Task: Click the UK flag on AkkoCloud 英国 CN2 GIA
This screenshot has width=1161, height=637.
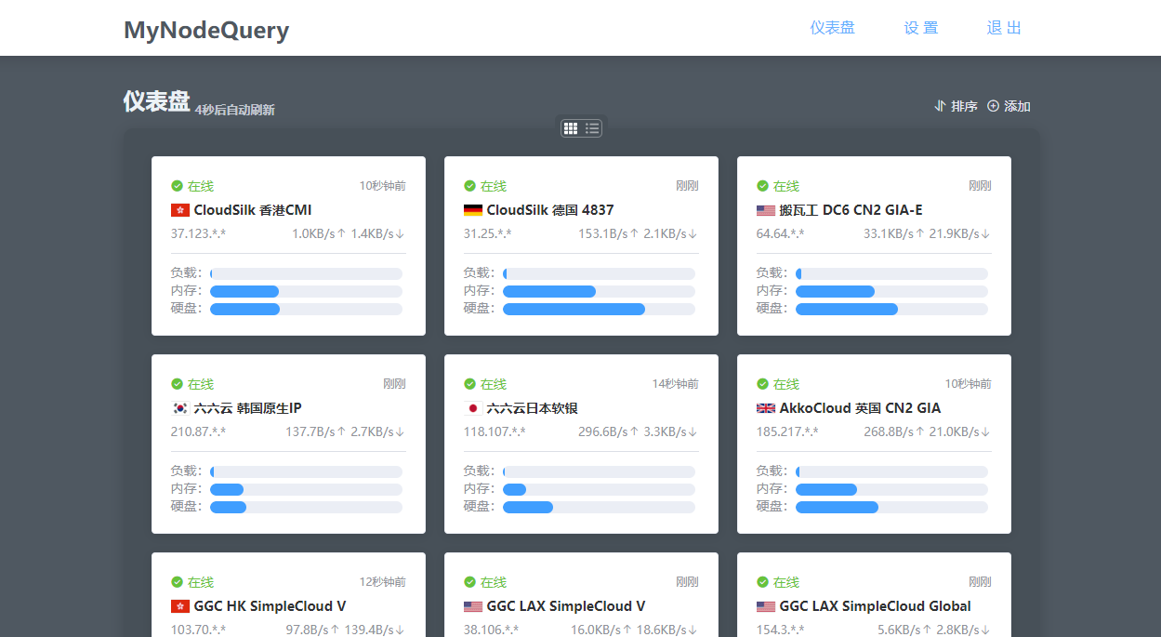Action: point(765,408)
